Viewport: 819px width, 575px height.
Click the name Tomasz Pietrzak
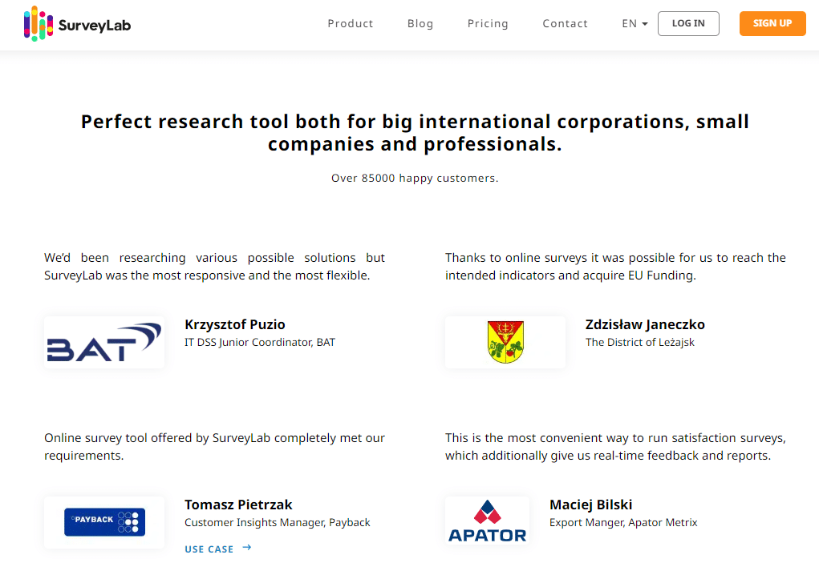point(238,505)
